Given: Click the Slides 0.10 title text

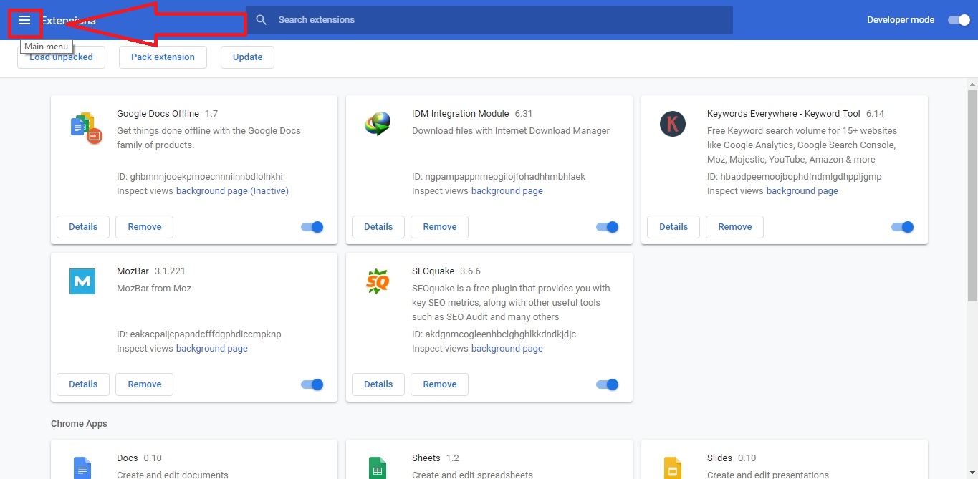Looking at the screenshot, I should tap(732, 458).
